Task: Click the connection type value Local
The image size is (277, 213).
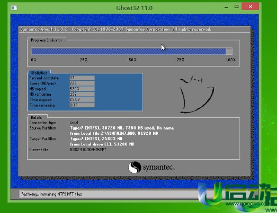Action: click(74, 123)
